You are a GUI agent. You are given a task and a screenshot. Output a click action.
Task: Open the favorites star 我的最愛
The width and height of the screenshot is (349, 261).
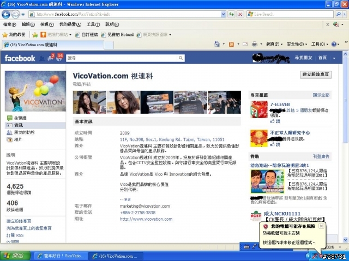pyautogui.click(x=14, y=35)
